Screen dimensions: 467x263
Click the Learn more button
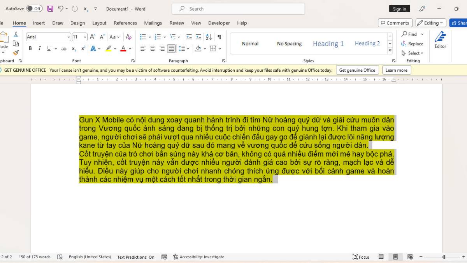pyautogui.click(x=397, y=70)
